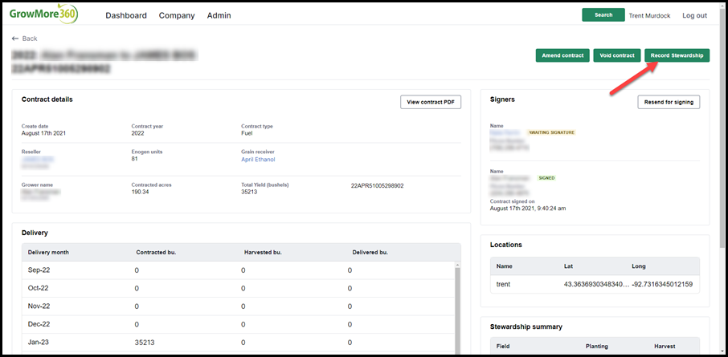
Task: Select the trent location row
Action: tap(595, 284)
